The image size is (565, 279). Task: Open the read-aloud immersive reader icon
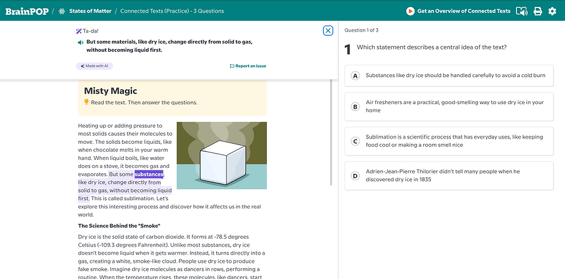521,11
